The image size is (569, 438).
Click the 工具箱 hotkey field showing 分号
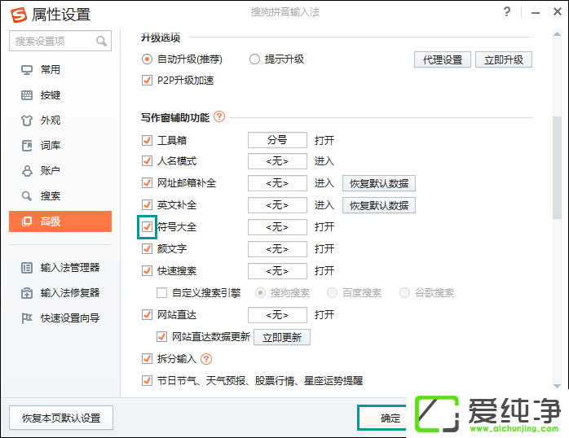coord(277,140)
